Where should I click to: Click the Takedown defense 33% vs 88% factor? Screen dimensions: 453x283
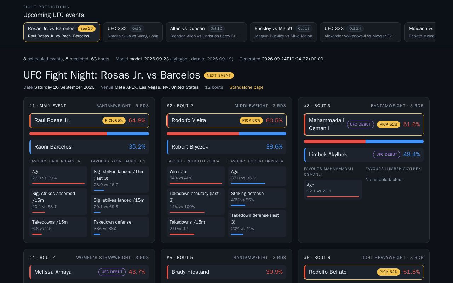(x=120, y=227)
